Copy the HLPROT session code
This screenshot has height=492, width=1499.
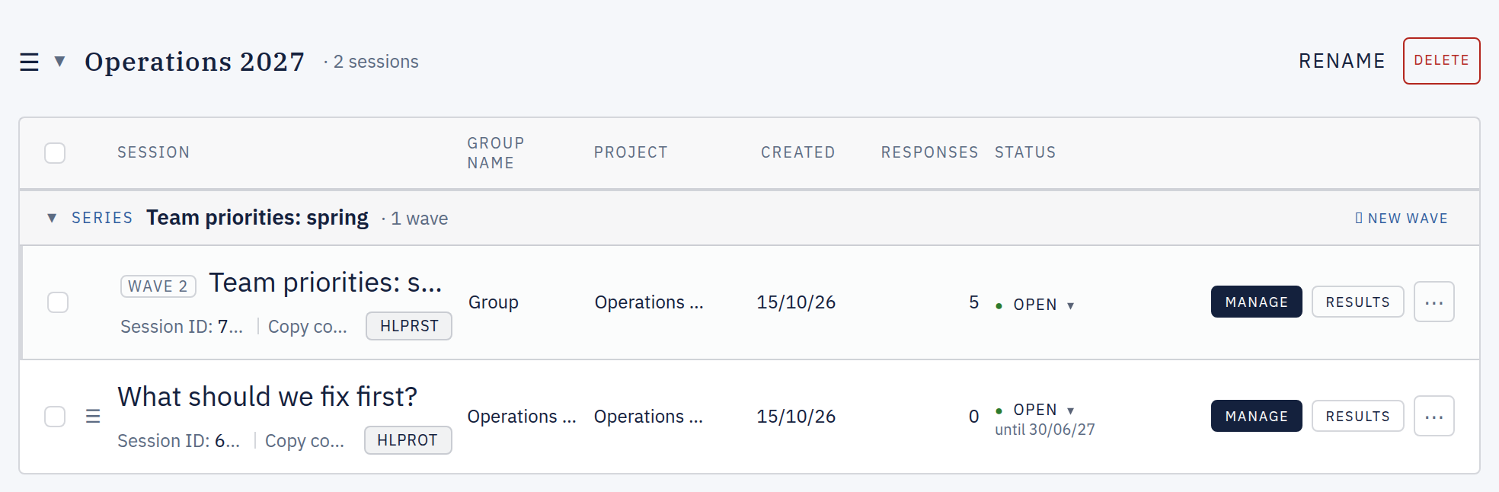408,440
